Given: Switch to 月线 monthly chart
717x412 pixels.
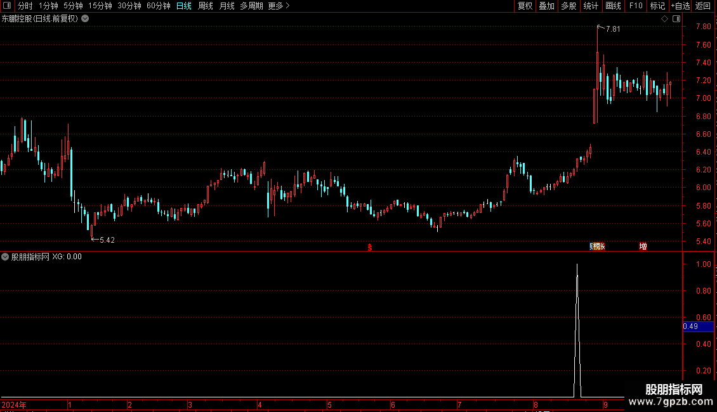Looking at the screenshot, I should click(x=227, y=6).
